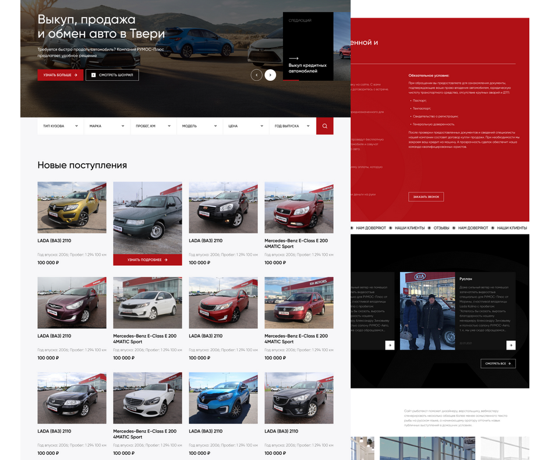Open the black Mazda crossover photo

pos(299,398)
